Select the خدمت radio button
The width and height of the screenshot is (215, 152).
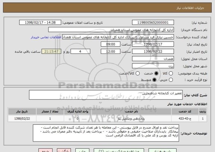[156, 74]
